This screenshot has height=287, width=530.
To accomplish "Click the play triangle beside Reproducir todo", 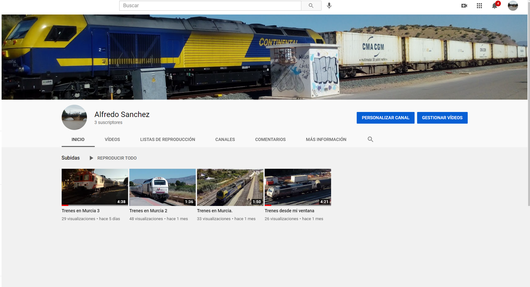I will click(91, 158).
